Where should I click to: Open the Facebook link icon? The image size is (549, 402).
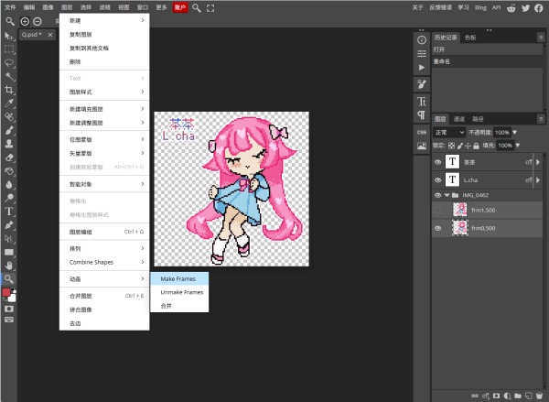(x=539, y=8)
